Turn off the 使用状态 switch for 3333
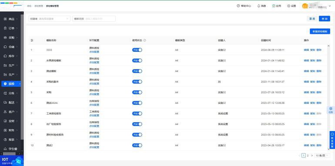 pos(137,50)
